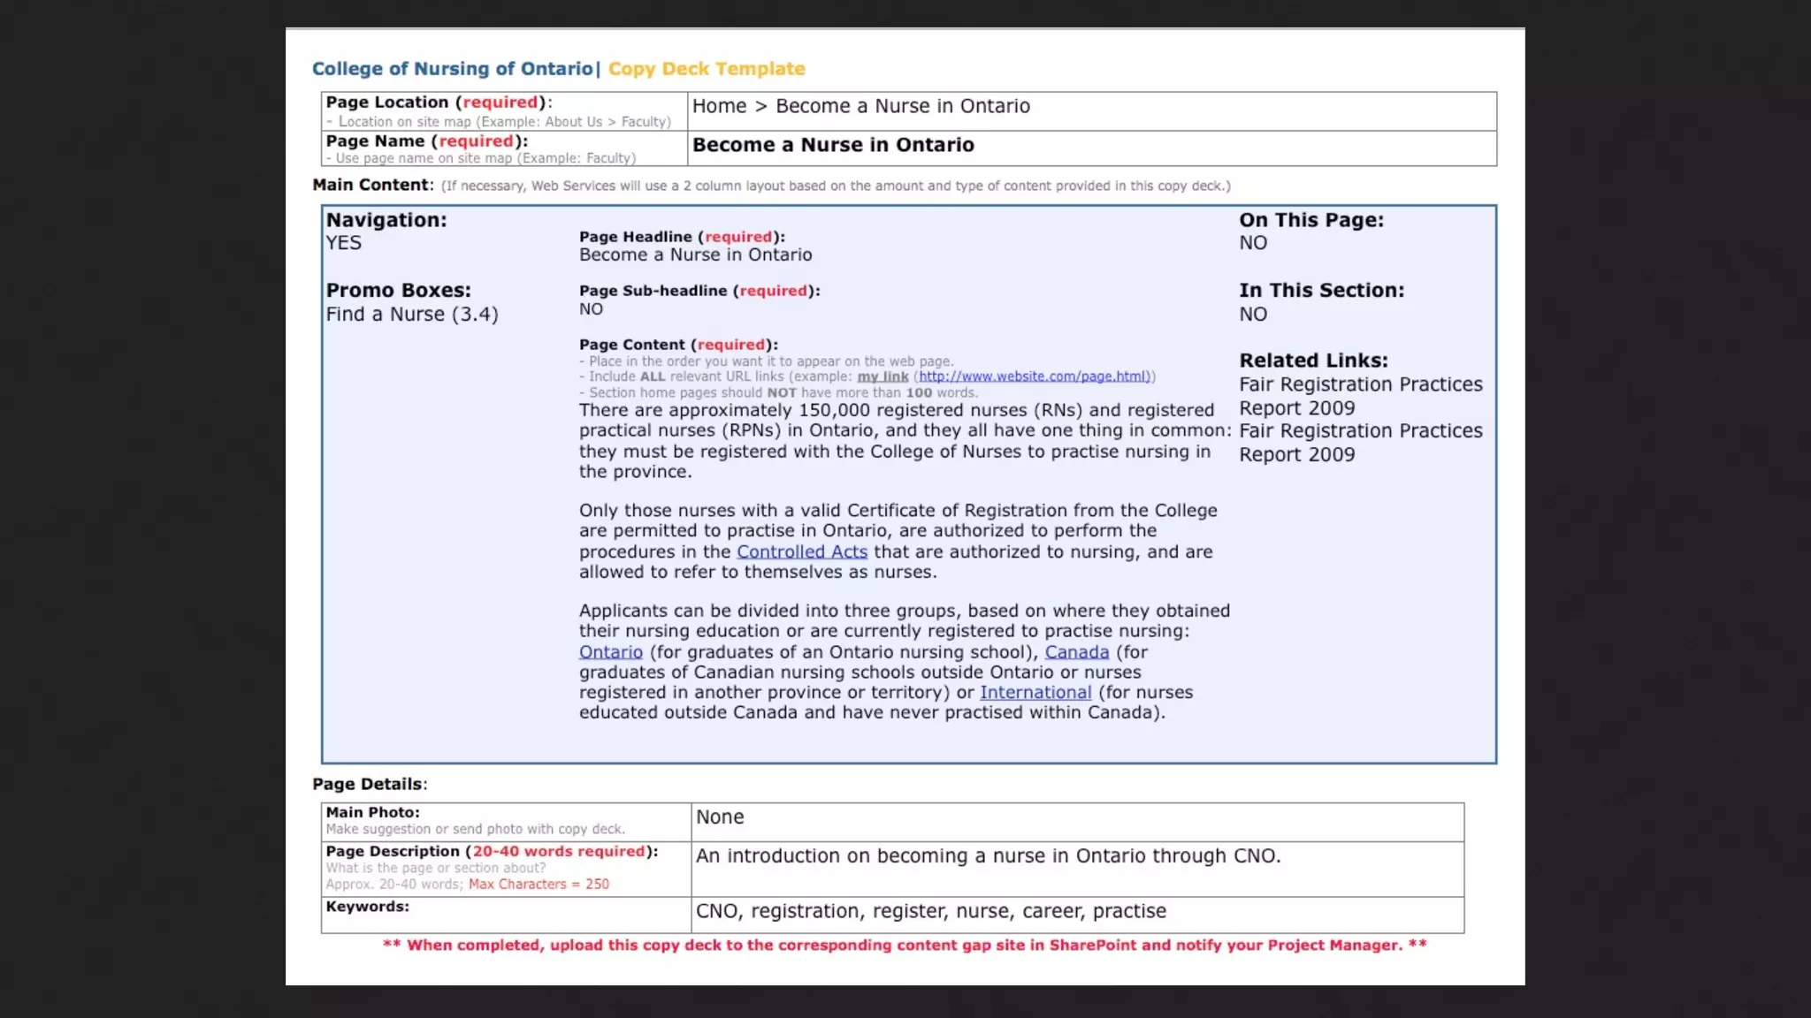Click the Navigation YES value
Viewport: 1811px width, 1018px height.
click(x=343, y=243)
